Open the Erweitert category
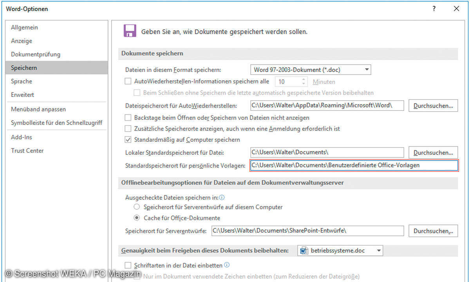 click(x=57, y=95)
